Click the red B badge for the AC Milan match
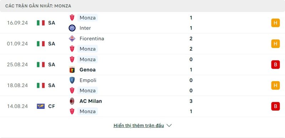This screenshot has width=285, height=138. tap(275, 106)
